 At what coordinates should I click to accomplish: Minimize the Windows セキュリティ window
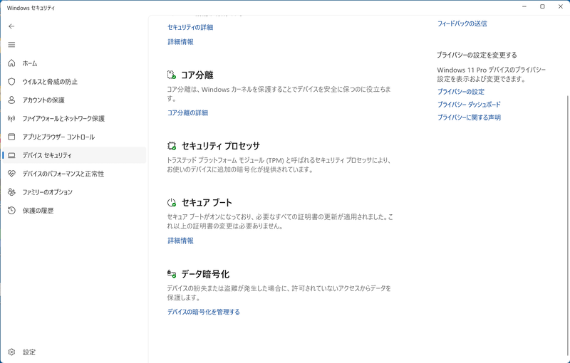pos(524,6)
